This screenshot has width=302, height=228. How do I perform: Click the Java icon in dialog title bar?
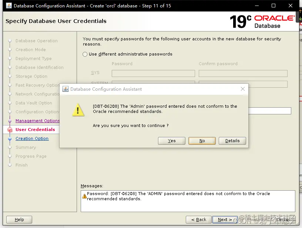click(x=66, y=89)
